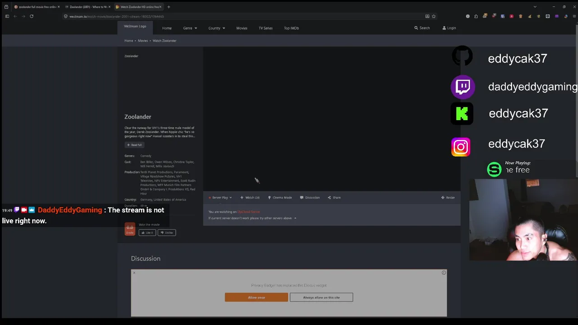This screenshot has height=325, width=578.
Task: Open site security shield info
Action: 65,16
